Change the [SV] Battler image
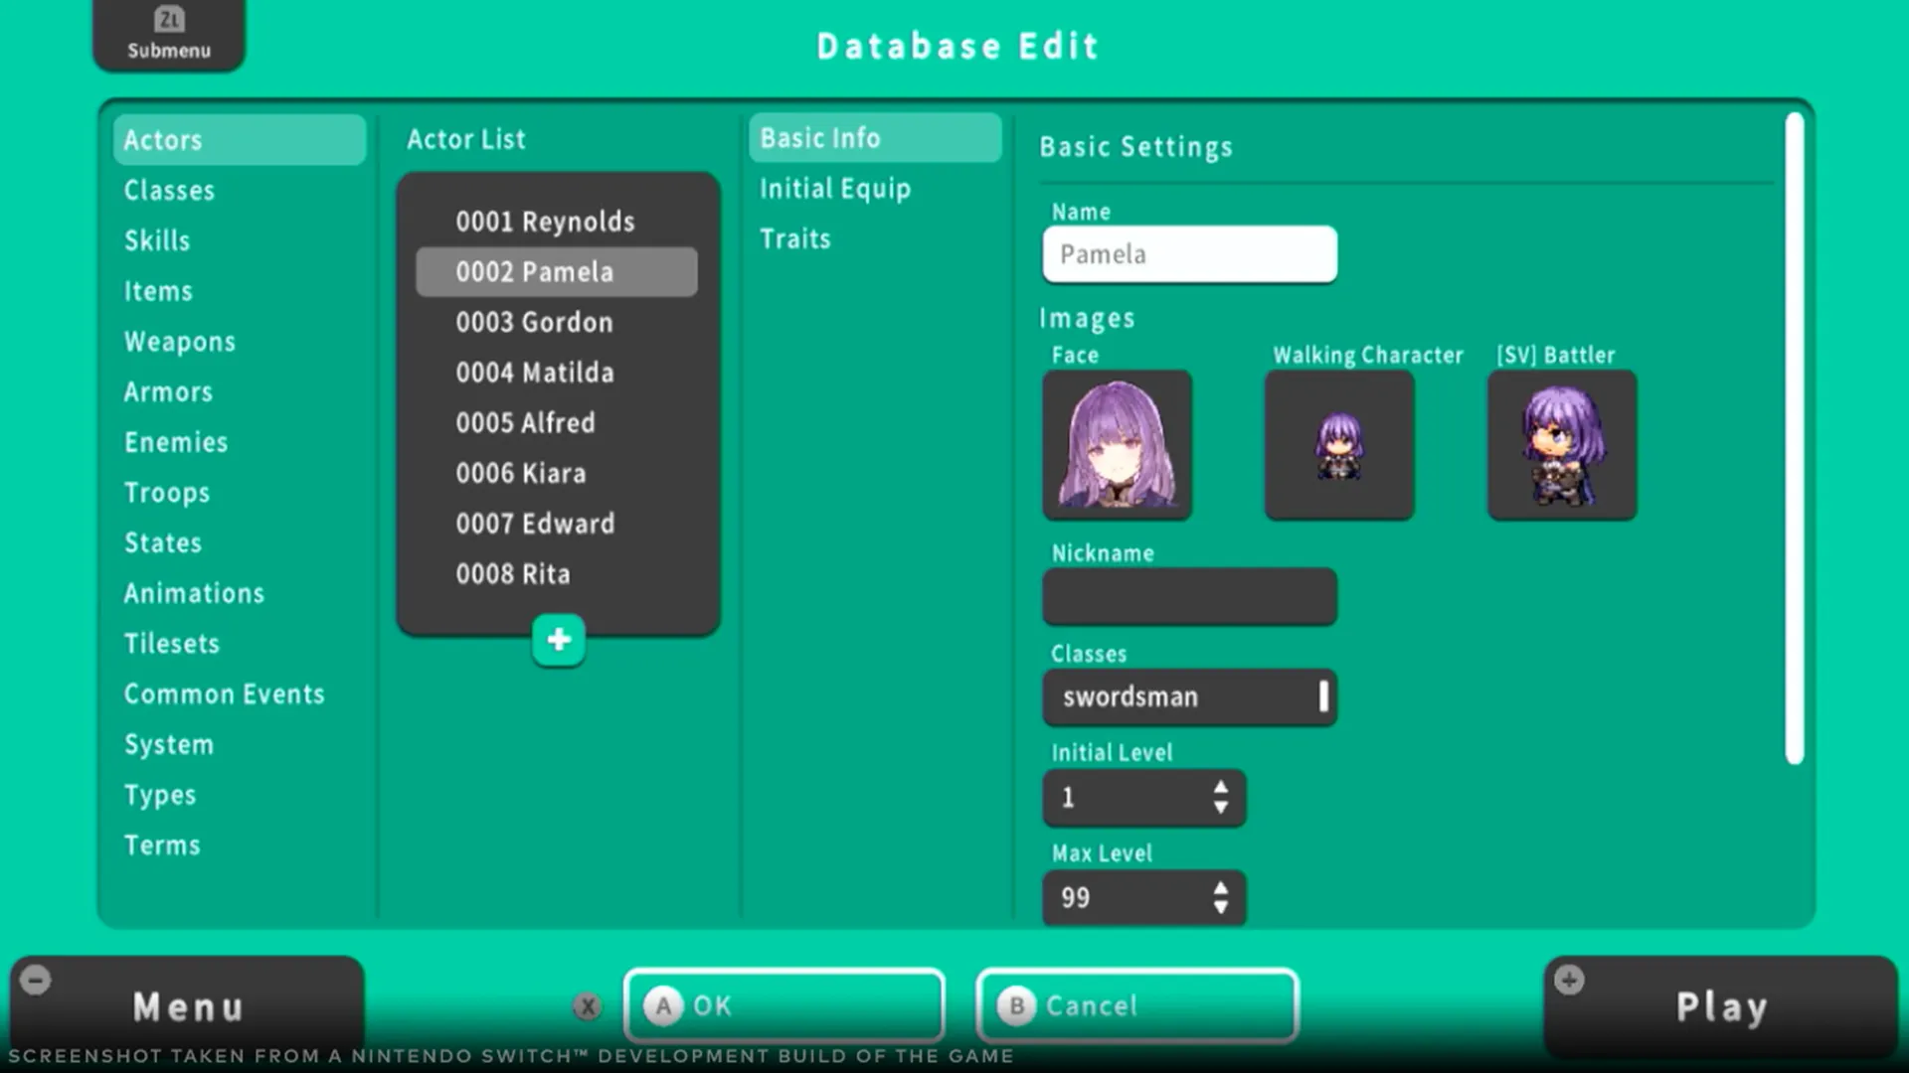The width and height of the screenshot is (1909, 1073). 1562,445
